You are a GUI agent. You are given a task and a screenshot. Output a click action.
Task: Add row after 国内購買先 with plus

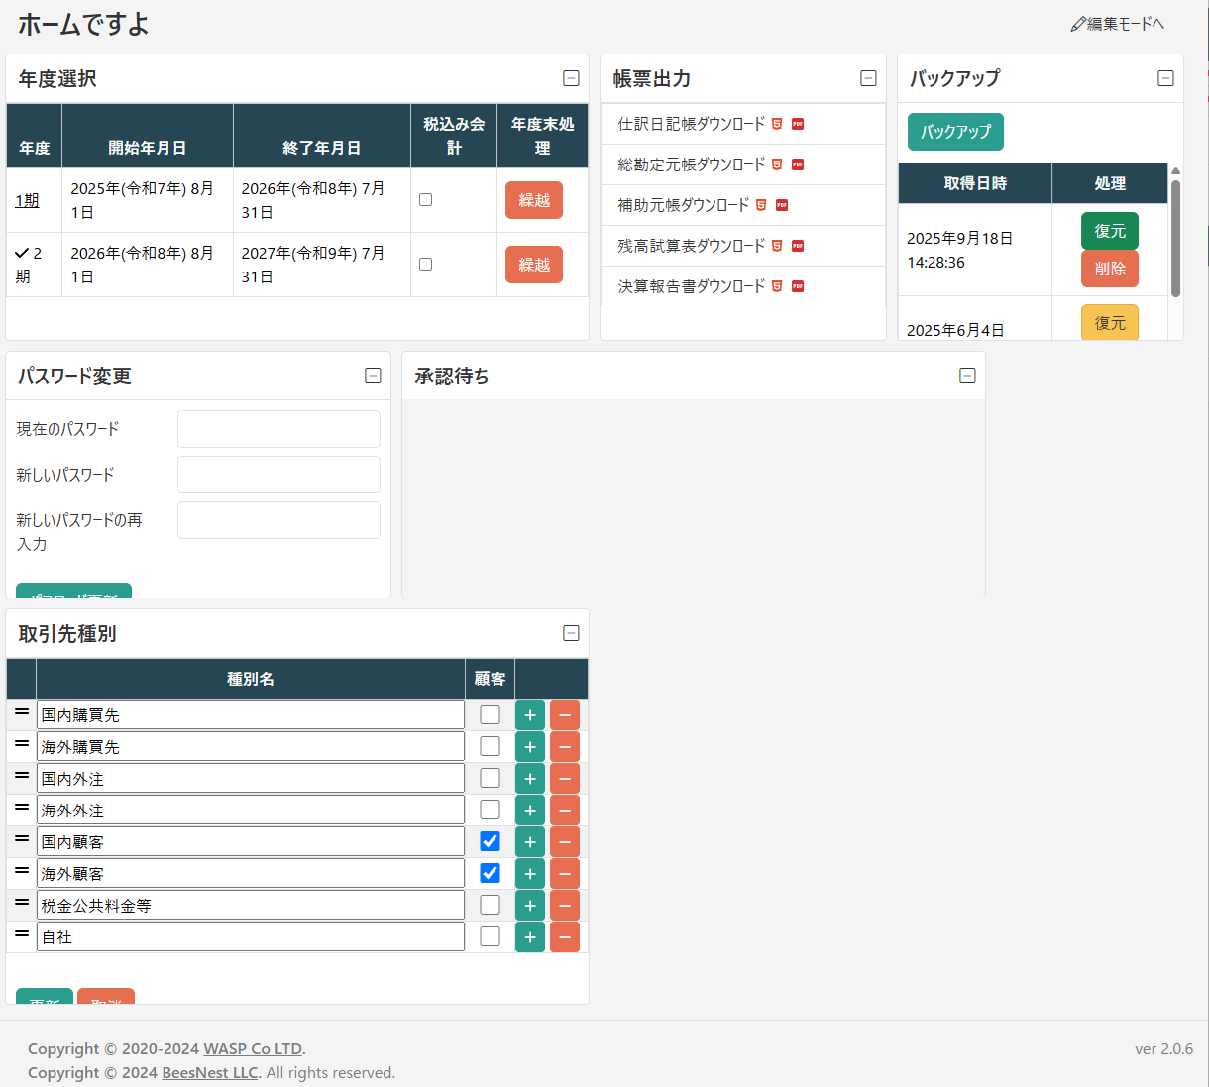pos(530,715)
